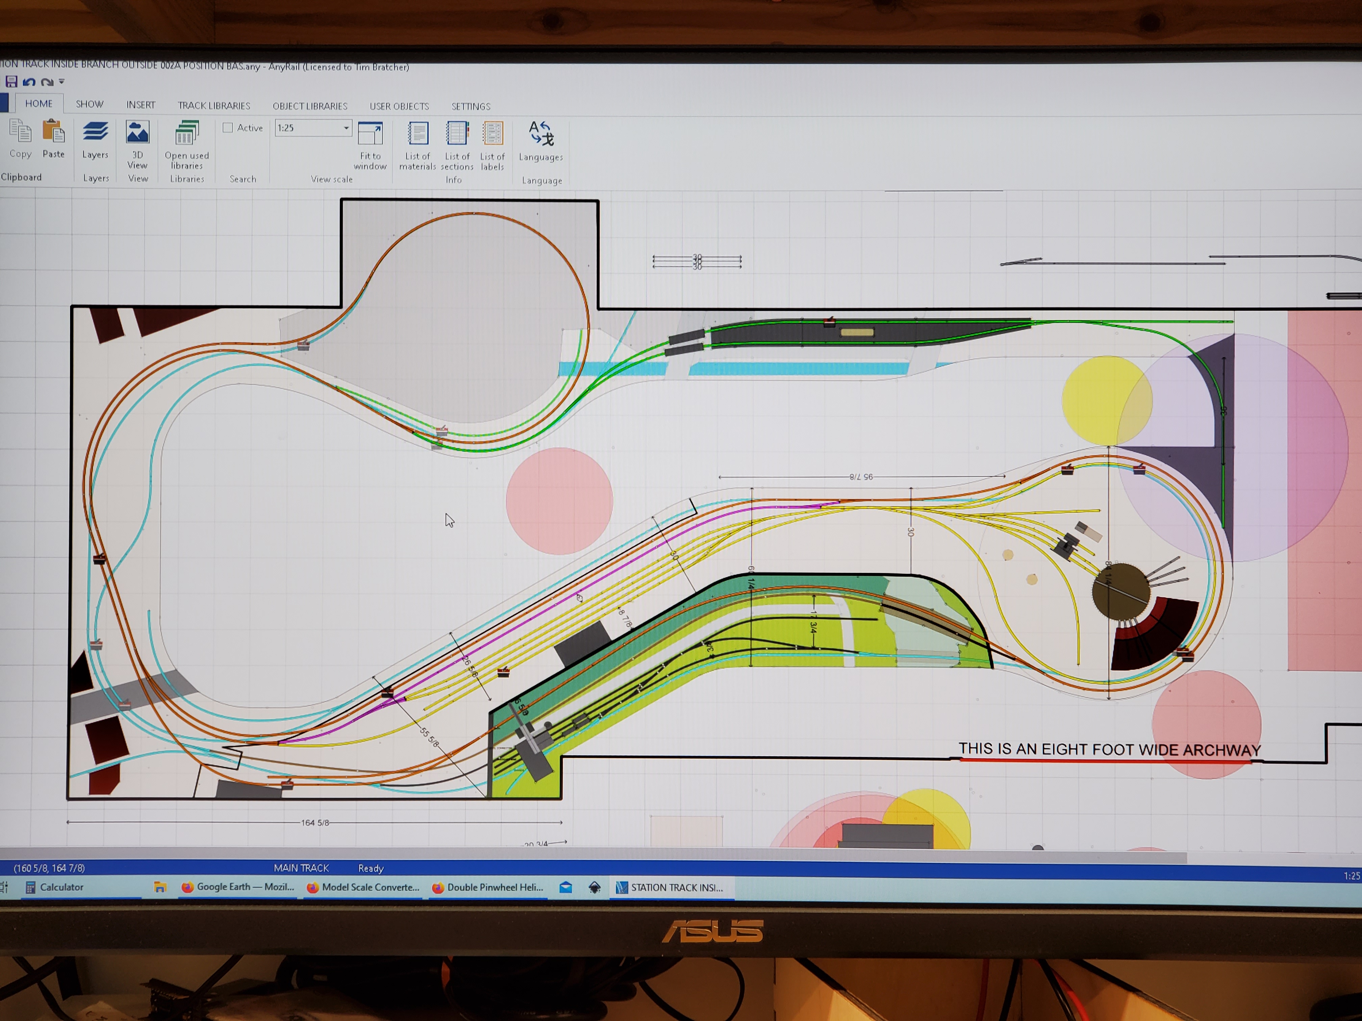Viewport: 1362px width, 1021px height.
Task: Click the Info group label
Action: (454, 180)
